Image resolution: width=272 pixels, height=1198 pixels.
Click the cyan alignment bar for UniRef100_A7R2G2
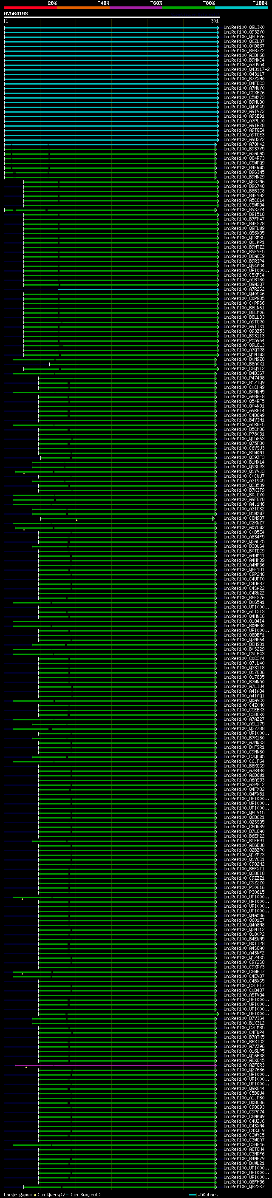point(138,289)
